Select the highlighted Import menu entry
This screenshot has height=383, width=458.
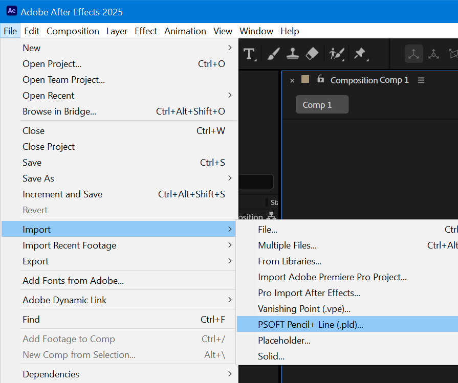click(119, 229)
